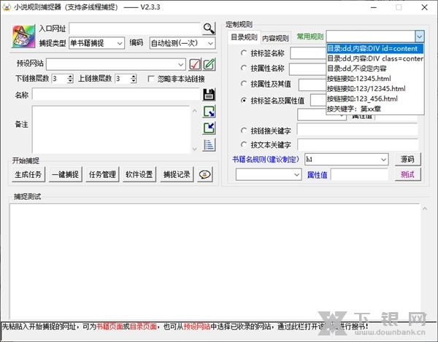The width and height of the screenshot is (438, 342).
Task: Click the speech bubble icon after 捕捉记录
Action: pos(205,174)
